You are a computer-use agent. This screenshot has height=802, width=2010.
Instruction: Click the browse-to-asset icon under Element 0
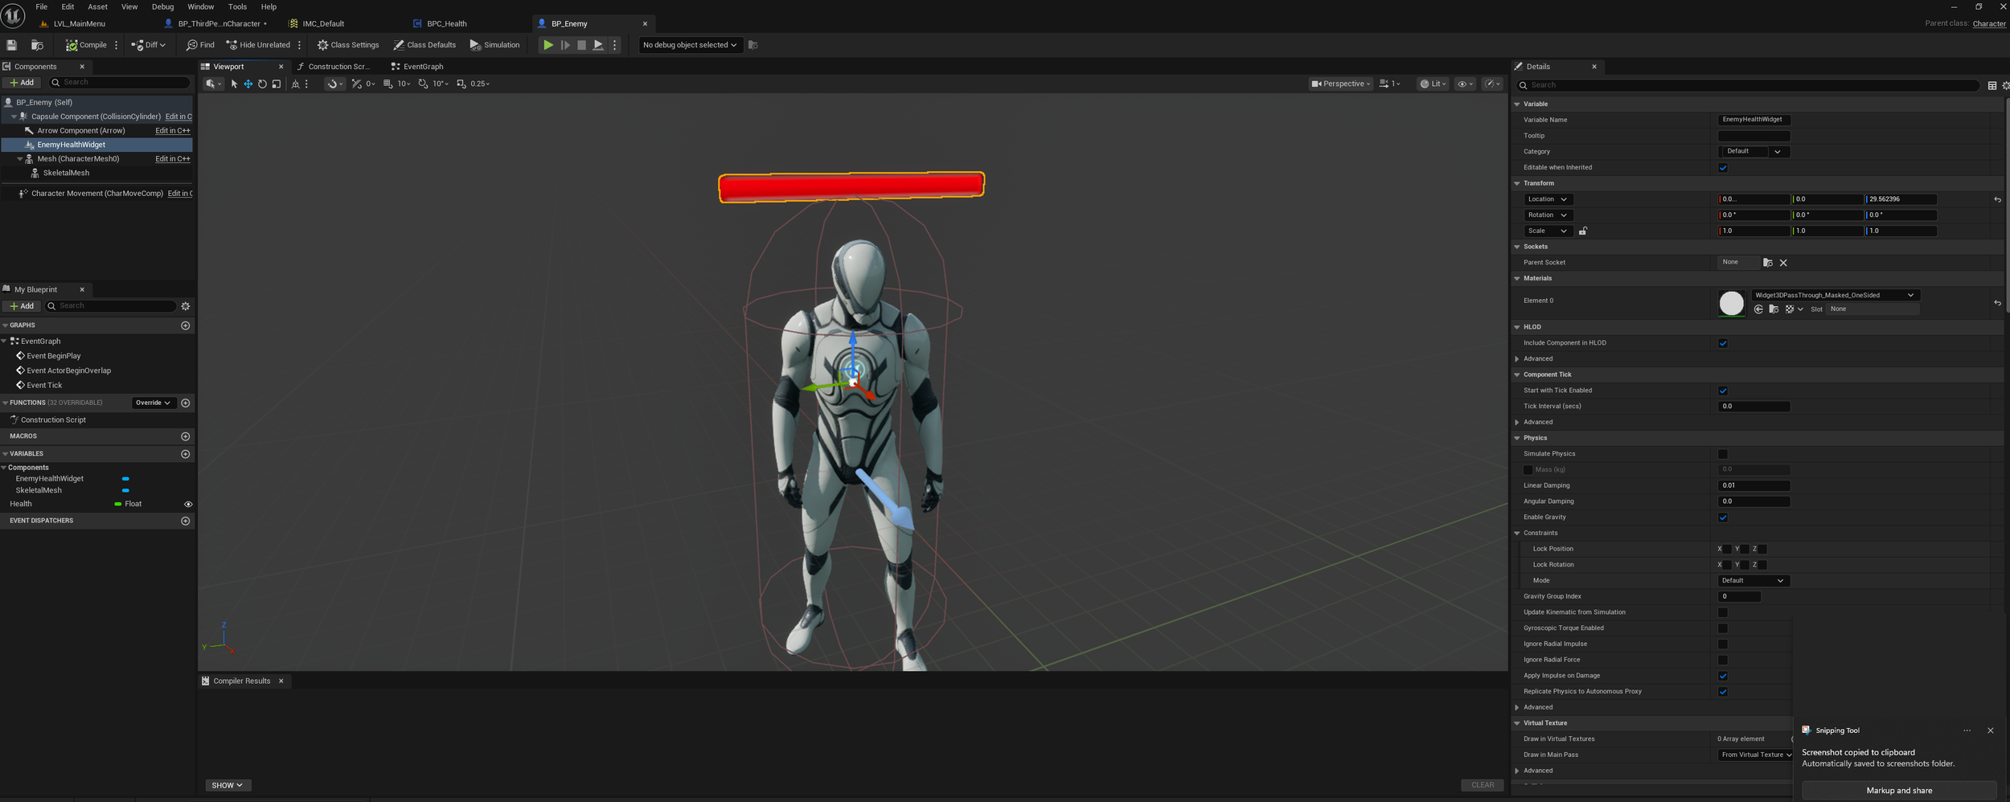(1774, 309)
